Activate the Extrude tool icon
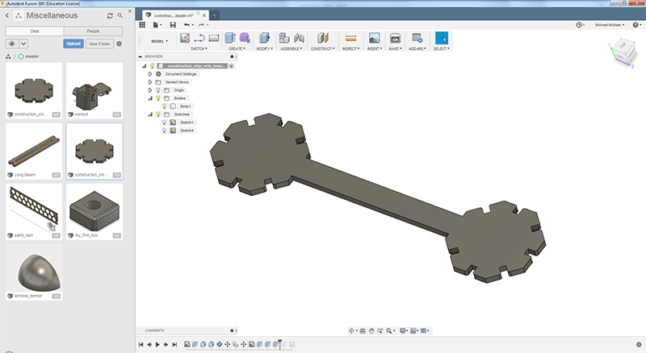This screenshot has width=646, height=353. point(230,38)
